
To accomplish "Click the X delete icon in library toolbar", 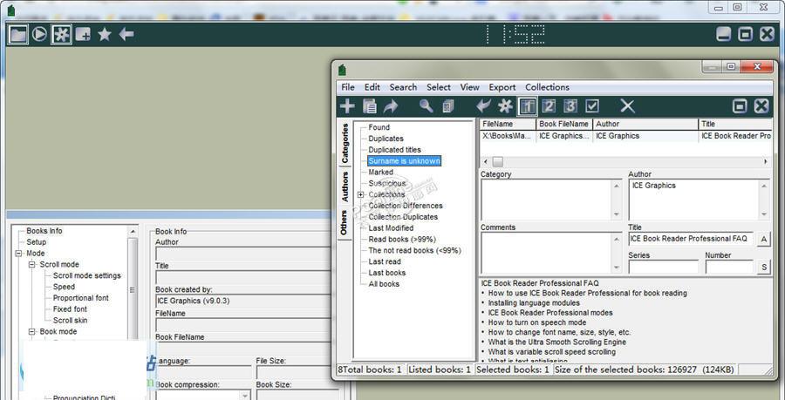I will tap(627, 106).
